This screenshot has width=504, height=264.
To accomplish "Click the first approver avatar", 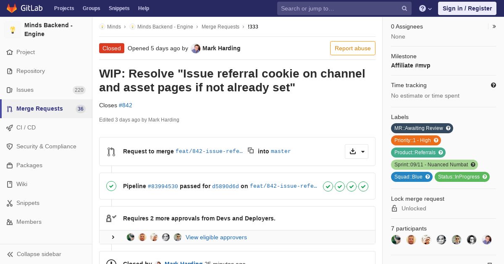I will (x=131, y=237).
